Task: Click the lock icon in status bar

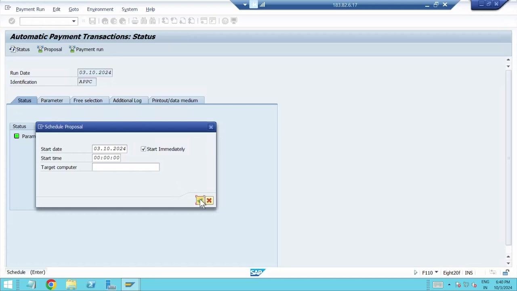Action: point(506,273)
